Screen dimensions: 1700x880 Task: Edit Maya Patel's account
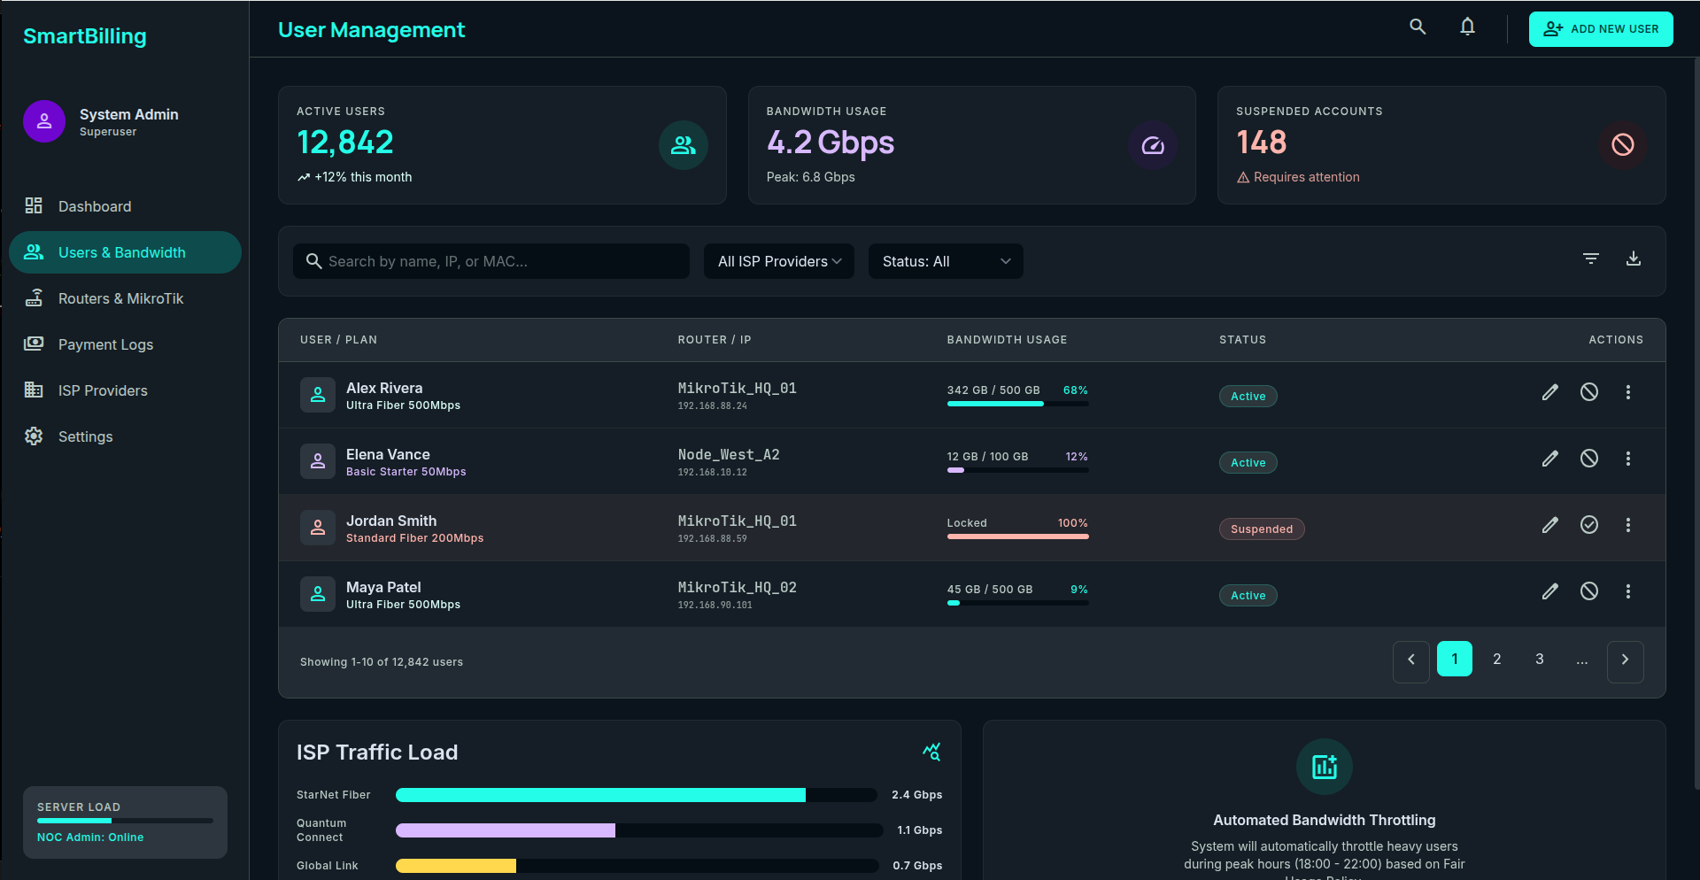click(1549, 591)
